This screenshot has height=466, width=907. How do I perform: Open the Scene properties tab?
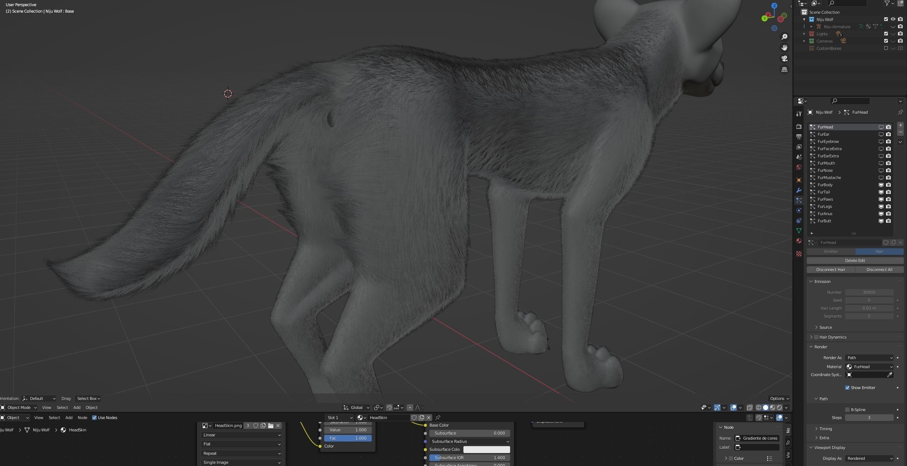click(799, 157)
